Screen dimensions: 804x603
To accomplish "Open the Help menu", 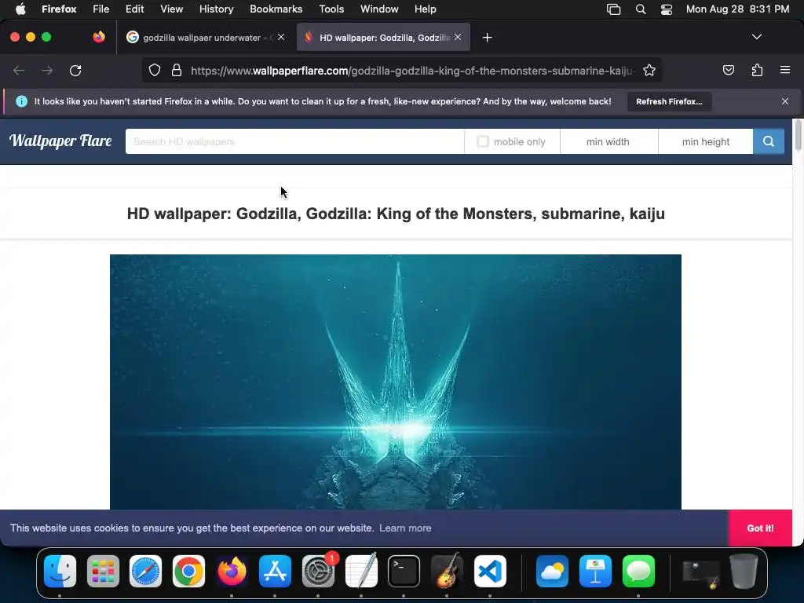I will click(x=426, y=9).
